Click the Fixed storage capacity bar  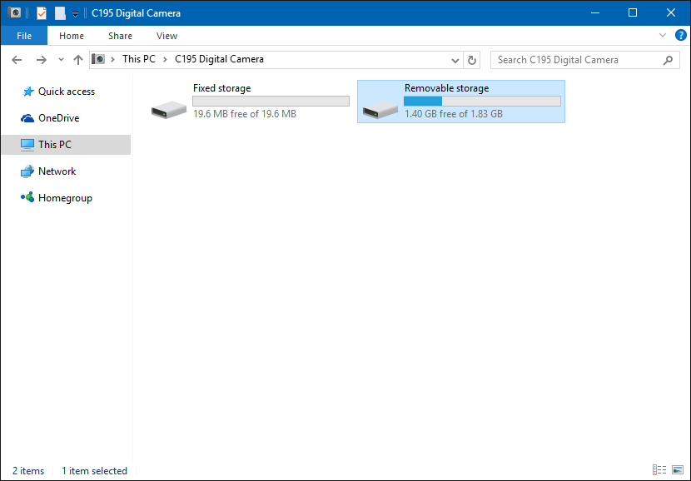(271, 102)
